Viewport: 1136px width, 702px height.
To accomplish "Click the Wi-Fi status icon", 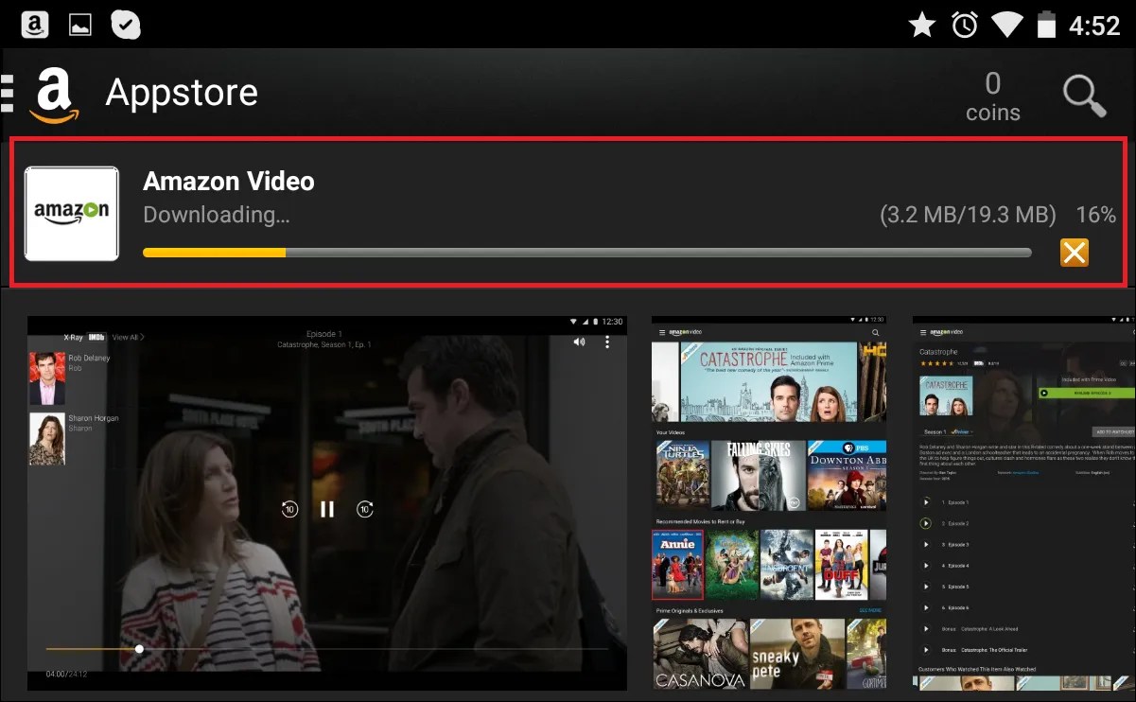I will coord(1006,24).
